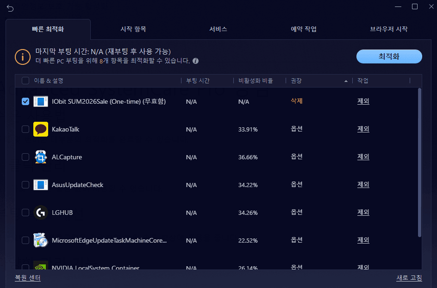Click the ALCapture row name

(x=67, y=157)
